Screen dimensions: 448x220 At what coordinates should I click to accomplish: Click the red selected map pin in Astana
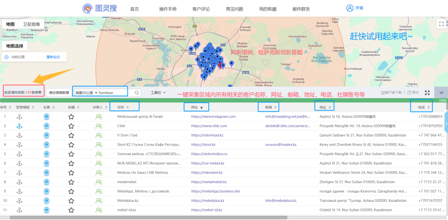click(x=220, y=65)
